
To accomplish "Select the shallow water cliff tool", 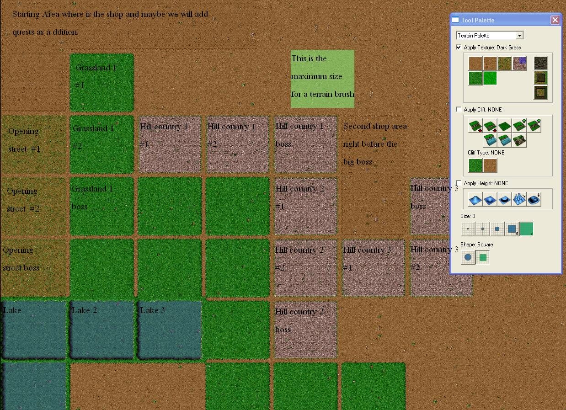I will (x=505, y=140).
